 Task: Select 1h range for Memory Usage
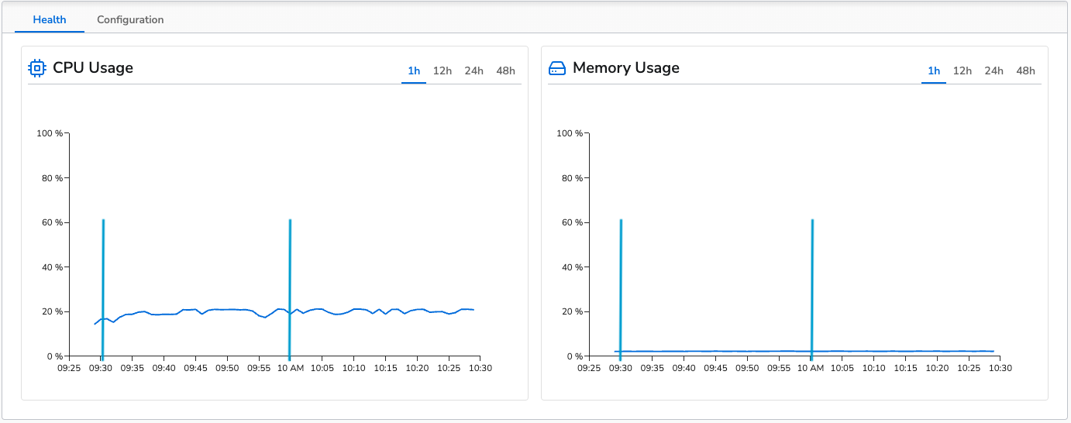pos(934,70)
